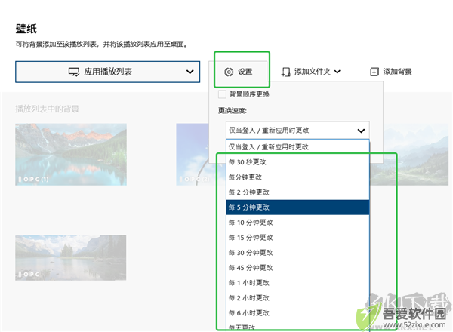This screenshot has height=332, width=453.
Task: Open the 设置 settings button
Action: click(239, 72)
